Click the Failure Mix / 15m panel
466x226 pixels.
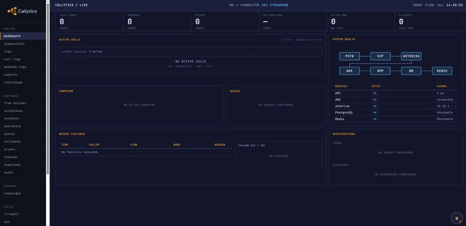(279, 153)
